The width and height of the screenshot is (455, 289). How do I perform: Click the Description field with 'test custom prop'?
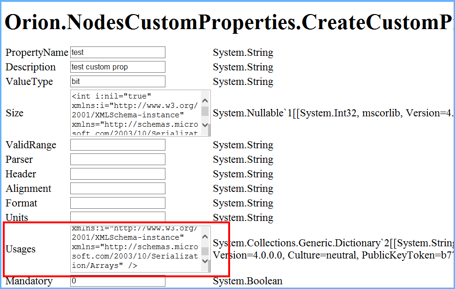tap(118, 67)
